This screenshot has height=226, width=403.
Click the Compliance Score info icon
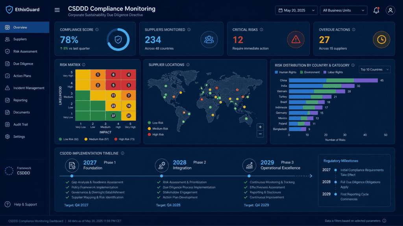click(97, 29)
